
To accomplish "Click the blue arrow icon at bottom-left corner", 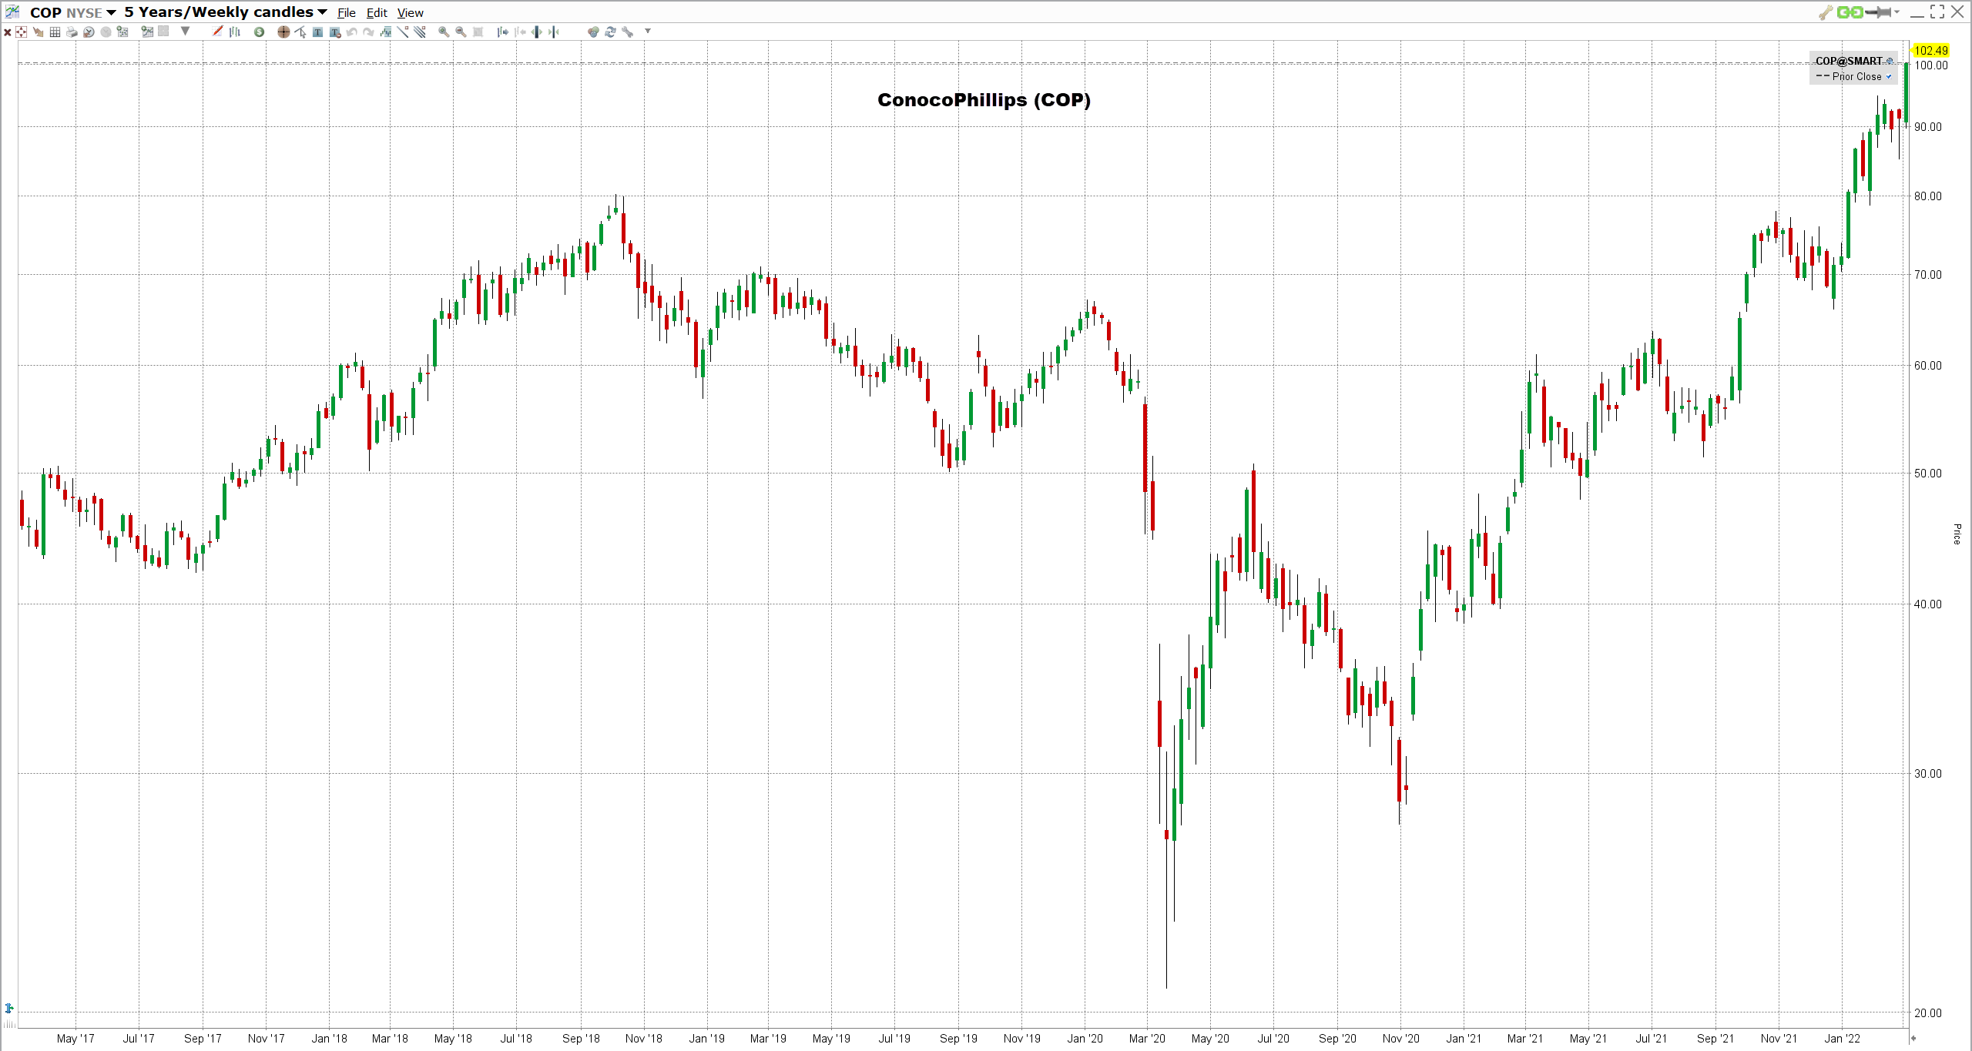I will [x=9, y=1008].
